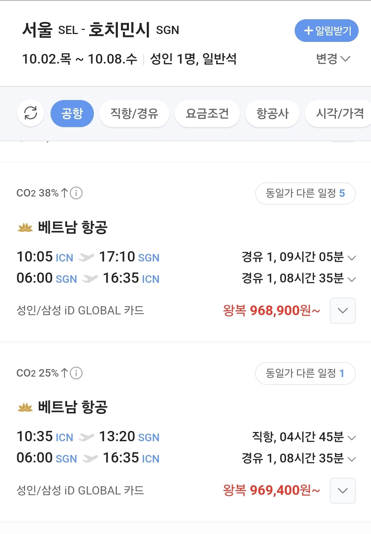
Task: Select the 공항 filter chip
Action: click(72, 113)
